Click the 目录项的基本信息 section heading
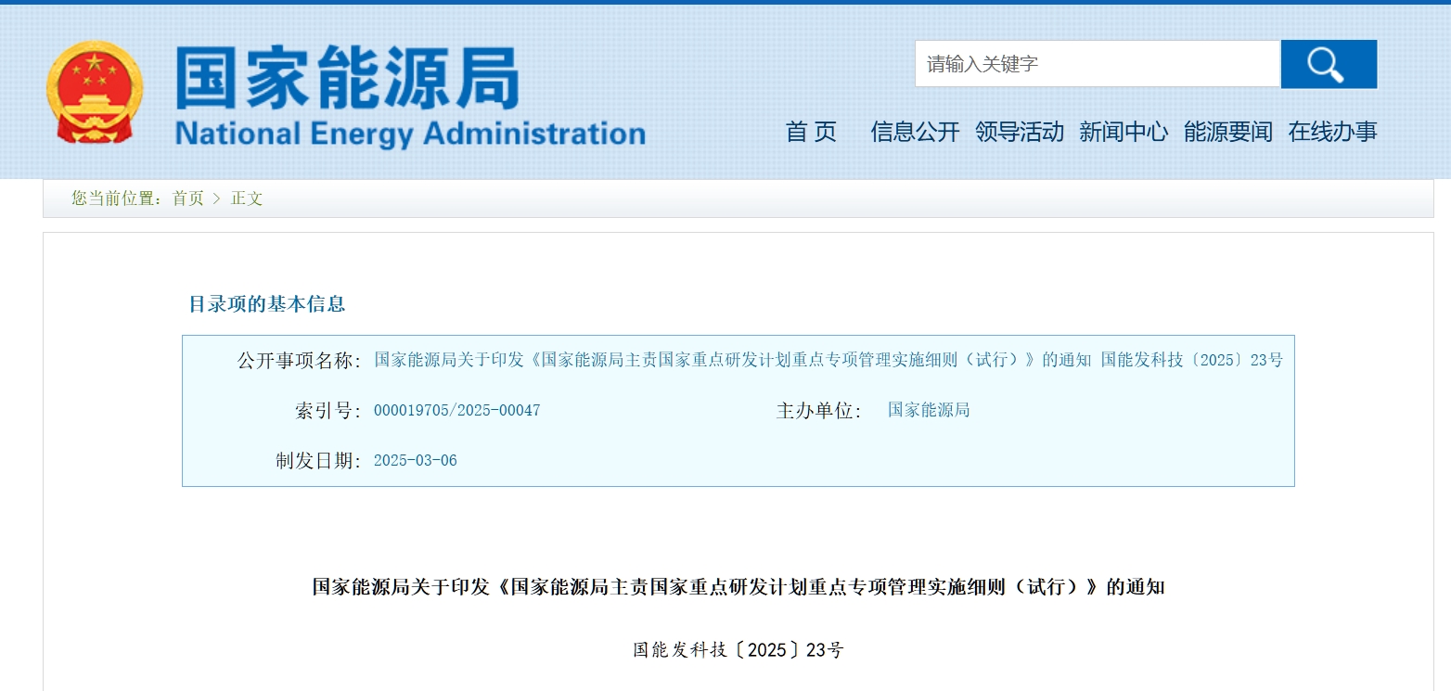 coord(266,304)
